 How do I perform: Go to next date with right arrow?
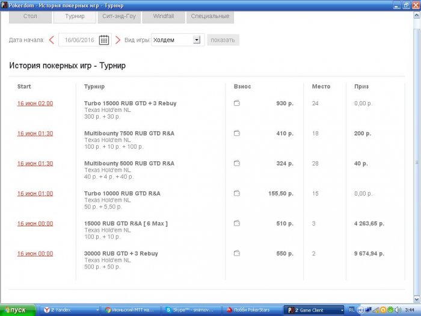pos(118,40)
